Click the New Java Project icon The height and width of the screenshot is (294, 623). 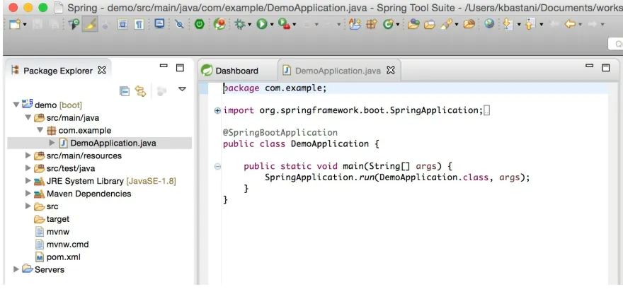pyautogui.click(x=355, y=25)
